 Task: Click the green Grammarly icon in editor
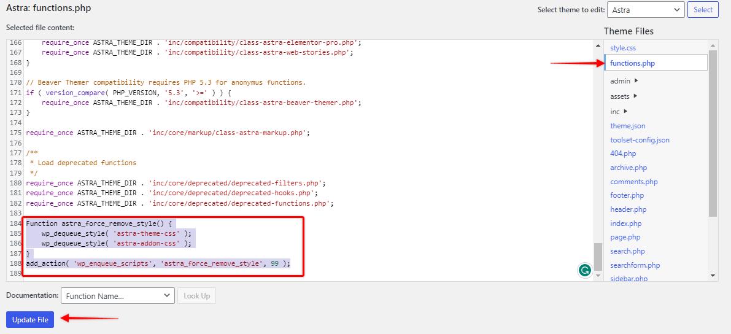coord(584,270)
